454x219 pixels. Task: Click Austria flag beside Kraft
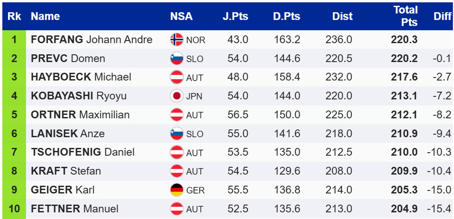coord(177,171)
